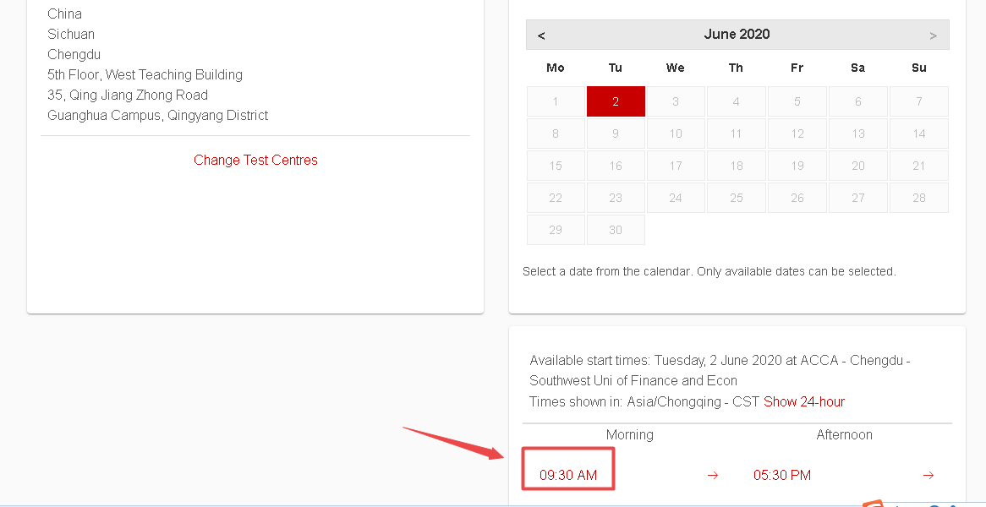Choose June 19 date cell
The image size is (986, 507).
(x=797, y=166)
